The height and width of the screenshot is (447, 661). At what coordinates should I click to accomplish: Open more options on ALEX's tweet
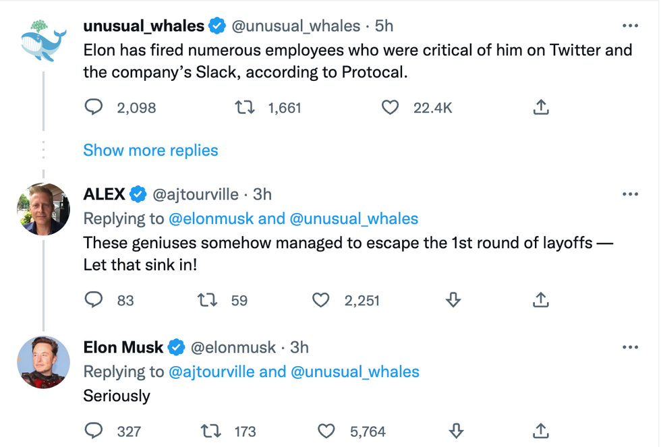630,194
